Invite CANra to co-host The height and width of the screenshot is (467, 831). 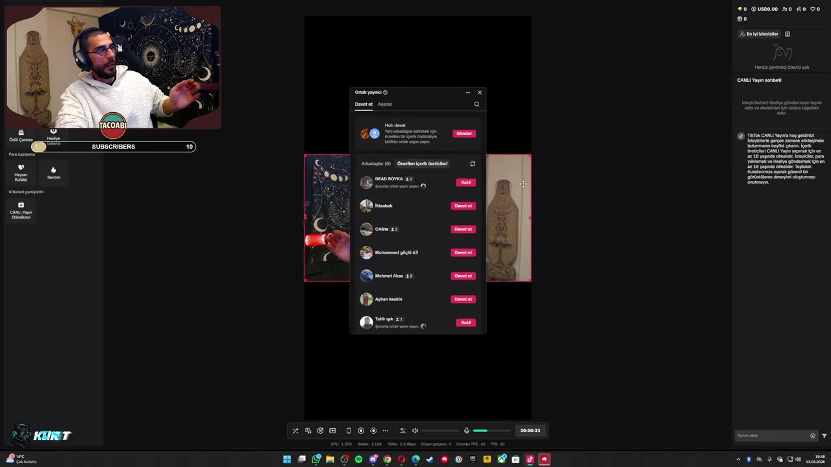click(x=464, y=229)
